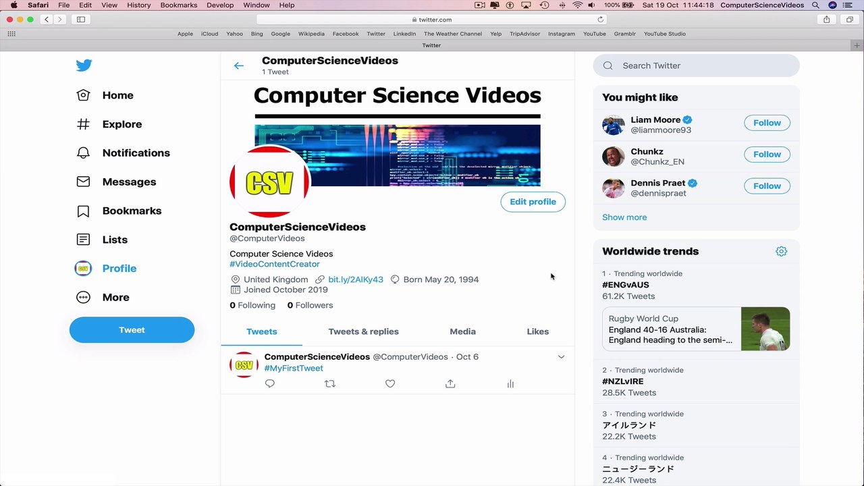Go back with the blue arrow
Screen dimensions: 864x486
(x=238, y=65)
